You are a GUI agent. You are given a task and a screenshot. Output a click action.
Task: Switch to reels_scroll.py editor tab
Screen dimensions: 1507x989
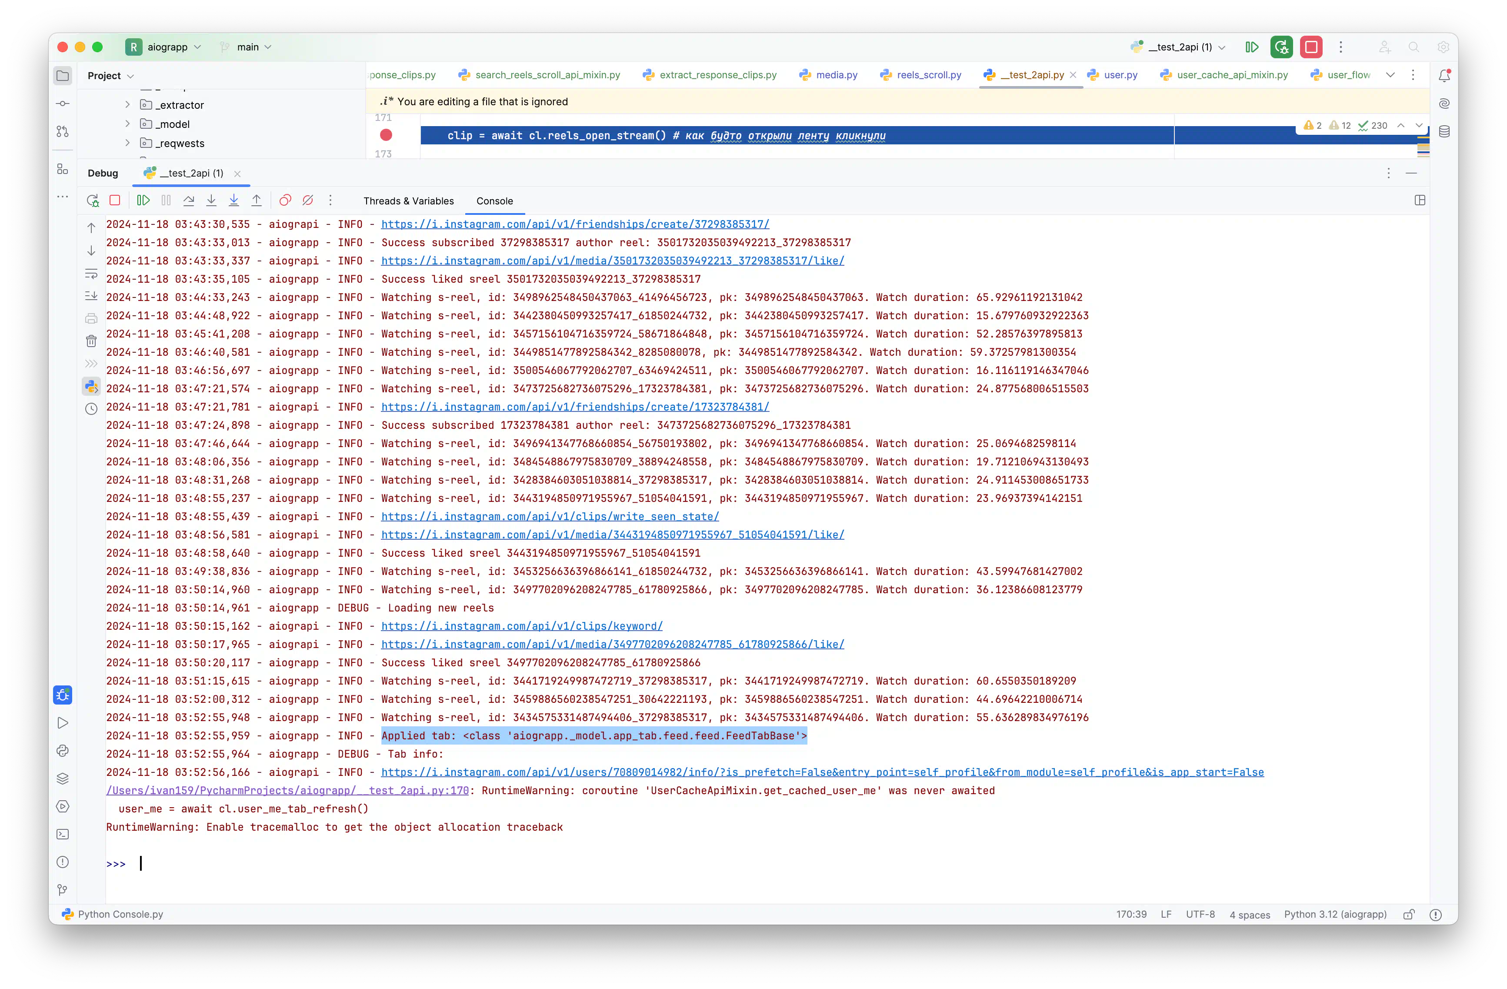point(920,75)
